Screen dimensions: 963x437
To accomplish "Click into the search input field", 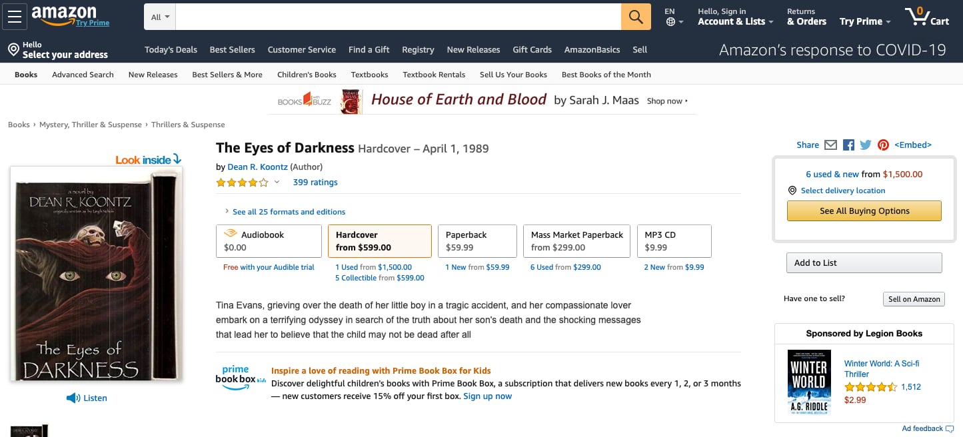I will coord(398,17).
